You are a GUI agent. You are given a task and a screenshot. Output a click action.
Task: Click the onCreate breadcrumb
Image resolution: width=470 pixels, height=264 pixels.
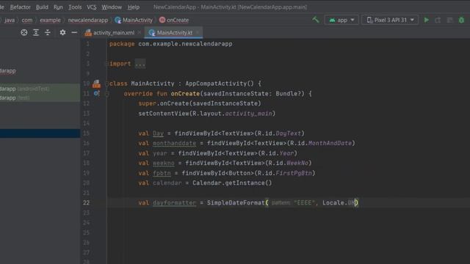[174, 20]
